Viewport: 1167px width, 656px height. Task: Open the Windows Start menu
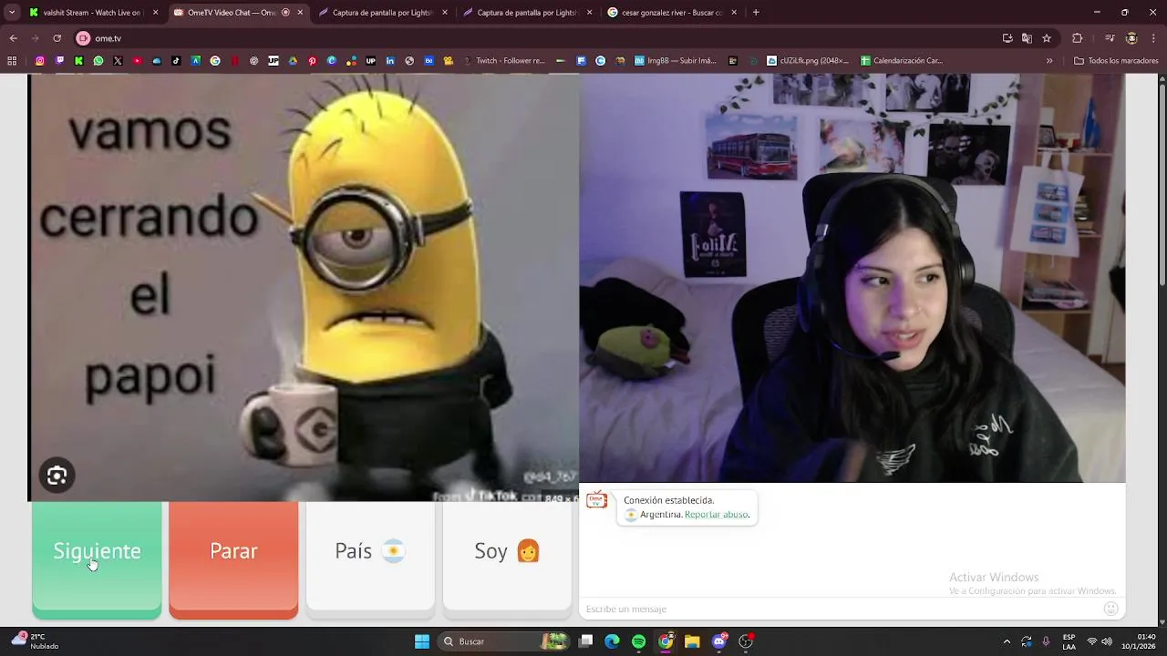pos(422,641)
